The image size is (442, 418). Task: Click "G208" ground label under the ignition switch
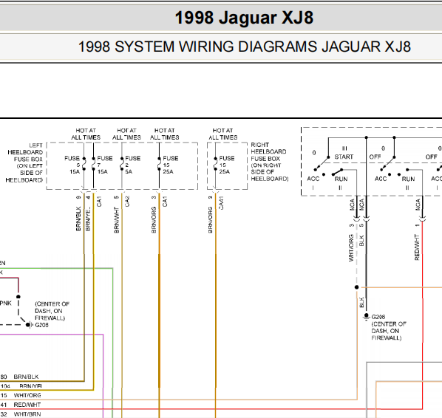(x=378, y=317)
